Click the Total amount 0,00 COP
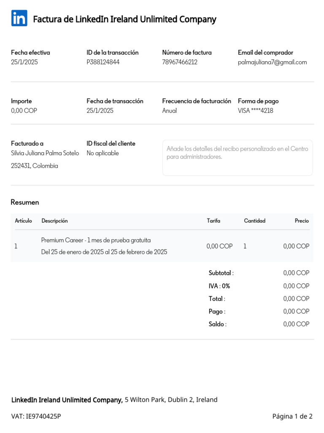 [296, 299]
